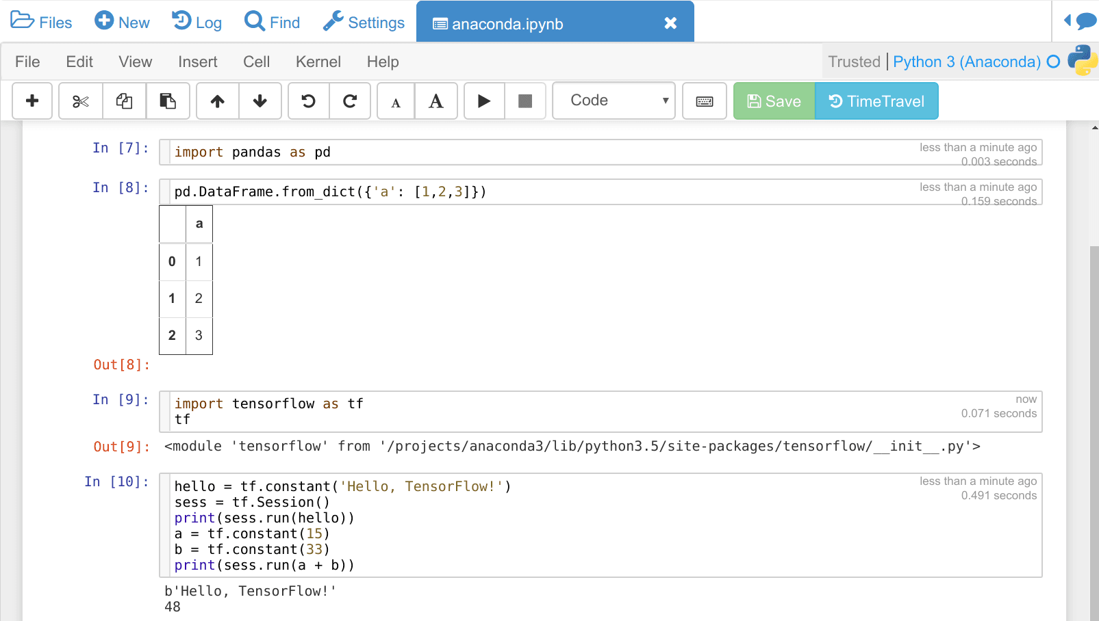Open TimeTravel view
Image resolution: width=1099 pixels, height=621 pixels.
click(x=876, y=101)
